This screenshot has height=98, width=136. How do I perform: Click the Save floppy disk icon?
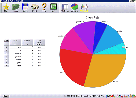point(25,8)
